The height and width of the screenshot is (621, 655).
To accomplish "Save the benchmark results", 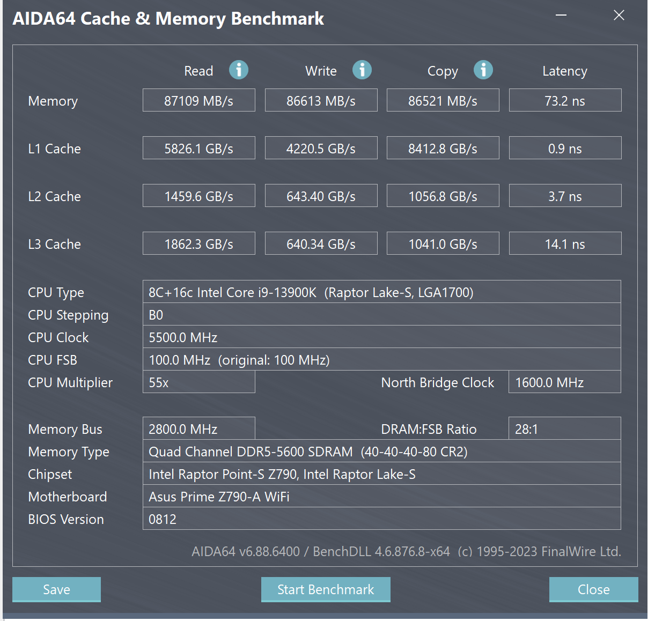I will pos(56,589).
